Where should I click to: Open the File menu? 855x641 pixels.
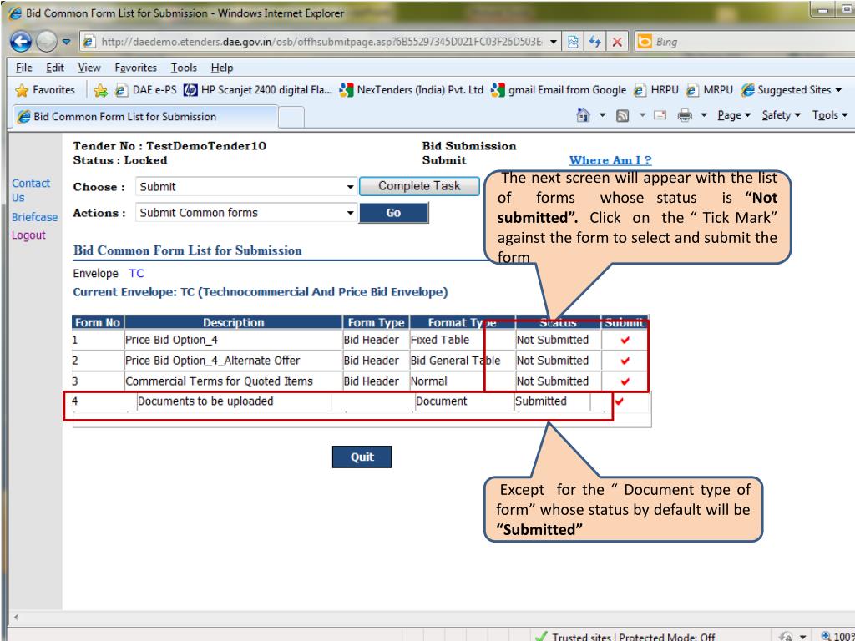click(x=24, y=68)
